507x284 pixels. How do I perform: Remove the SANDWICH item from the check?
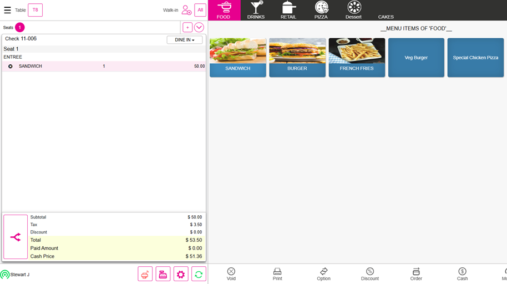[x=11, y=67]
